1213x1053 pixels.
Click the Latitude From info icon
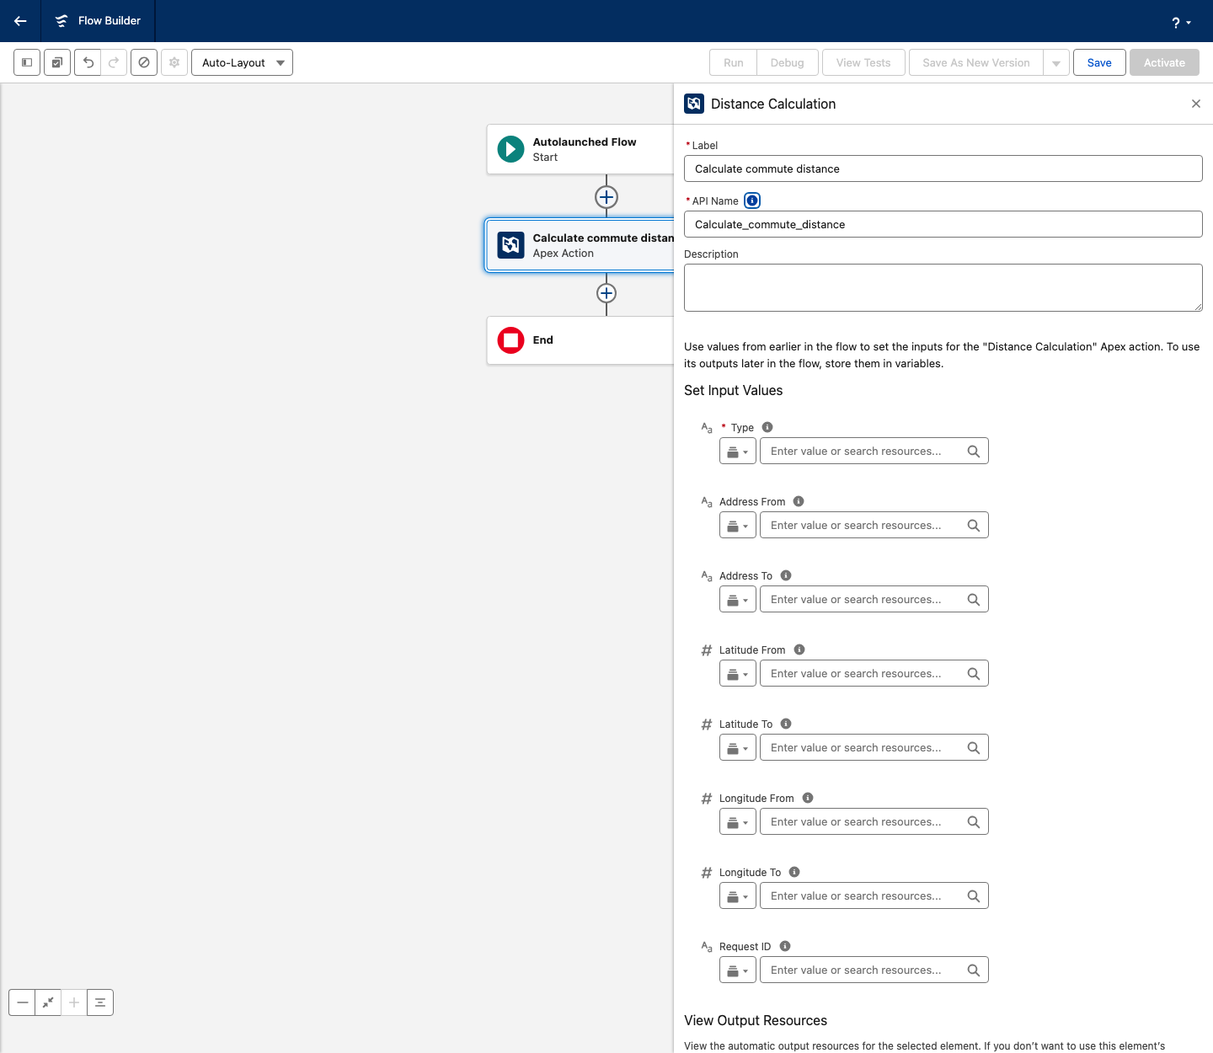click(x=799, y=649)
